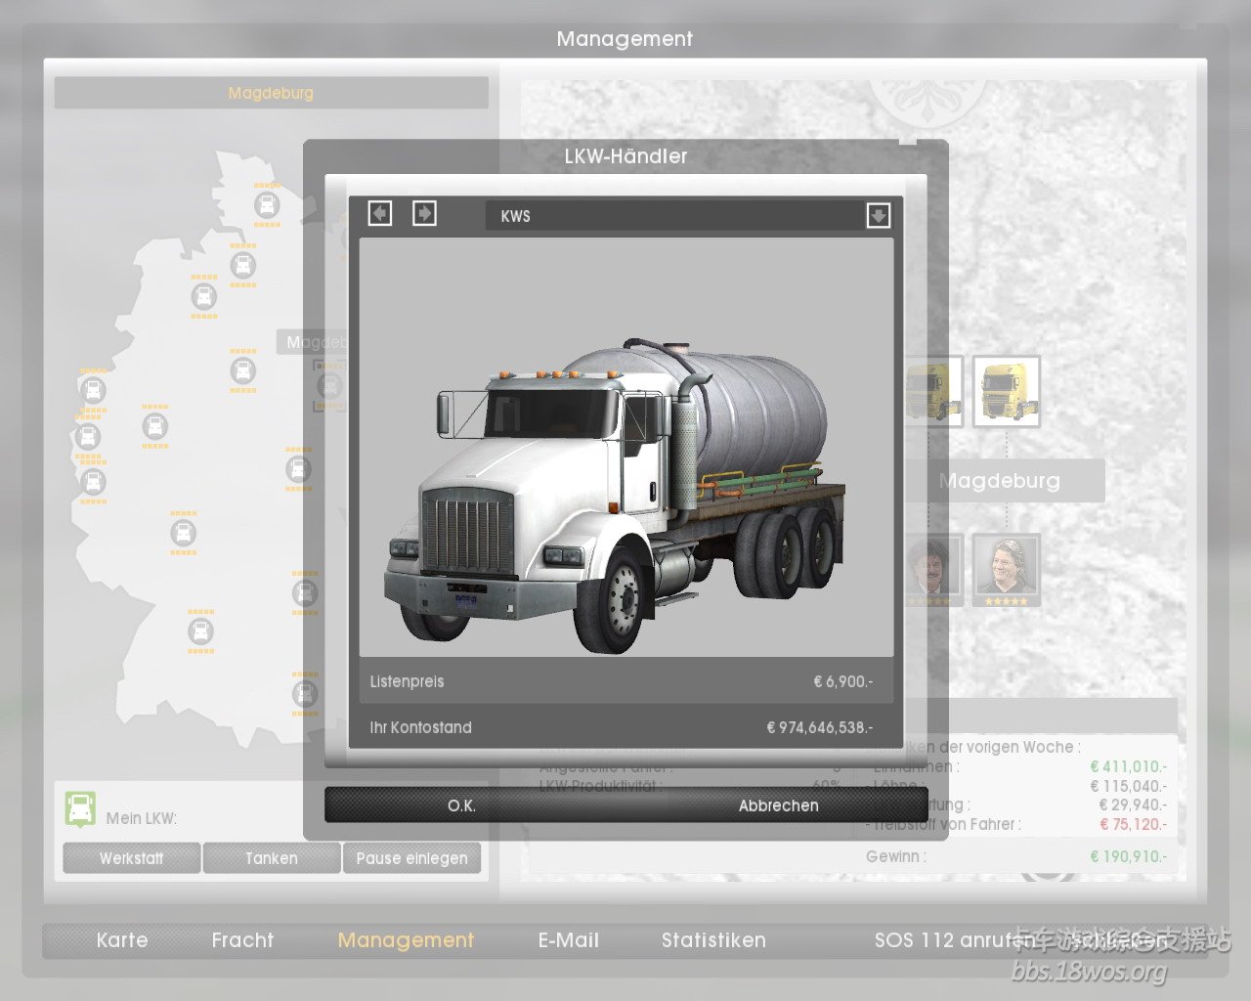Click the Magdeburg city bar above the map
Image resolution: width=1251 pixels, height=1001 pixels.
[271, 93]
